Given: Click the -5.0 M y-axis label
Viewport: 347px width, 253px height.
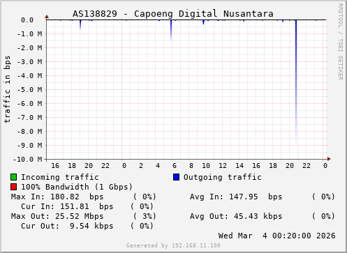Looking at the screenshot, I should coord(29,90).
